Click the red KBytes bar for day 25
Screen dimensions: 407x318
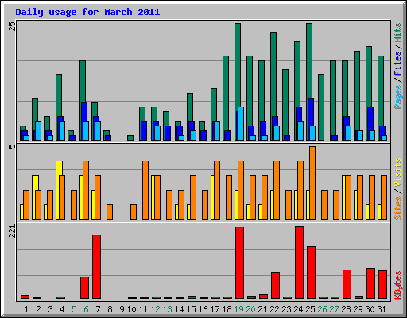[x=311, y=273]
